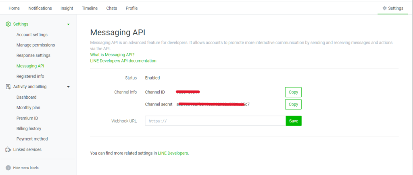413x175 pixels.
Task: Copy the Channel secret
Action: pos(293,104)
